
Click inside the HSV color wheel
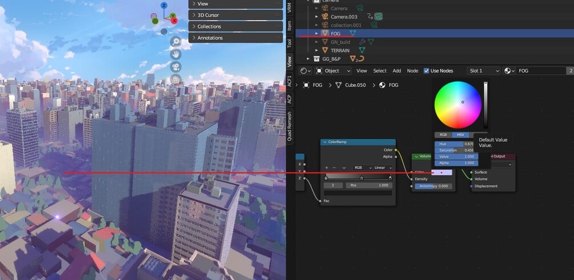coord(457,105)
